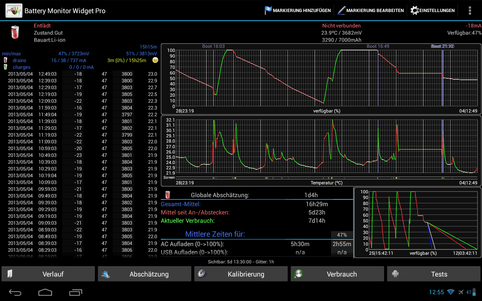This screenshot has width=482, height=301.
Task: Tap the Temperatur (°C) history graph
Action: (x=321, y=151)
